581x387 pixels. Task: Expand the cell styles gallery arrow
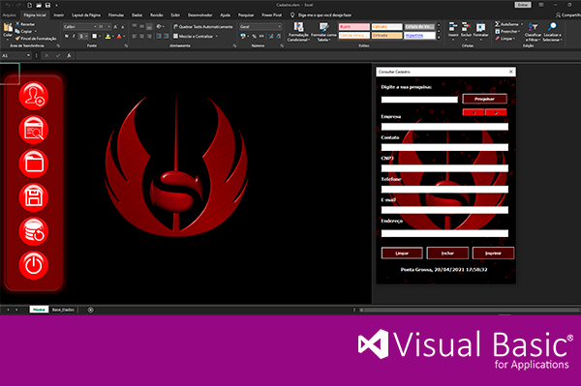[439, 38]
